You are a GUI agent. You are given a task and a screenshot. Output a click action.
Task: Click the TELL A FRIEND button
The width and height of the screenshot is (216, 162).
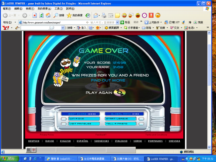[x=120, y=124]
